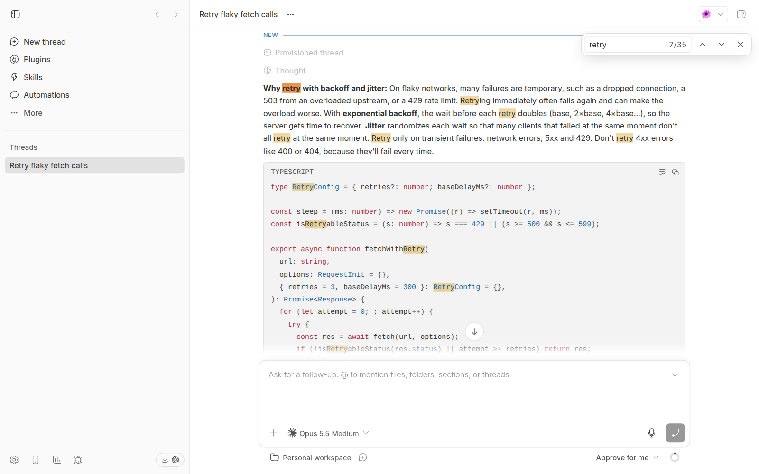Viewport: 759px width, 474px height.
Task: Start a New thread
Action: tap(94, 42)
